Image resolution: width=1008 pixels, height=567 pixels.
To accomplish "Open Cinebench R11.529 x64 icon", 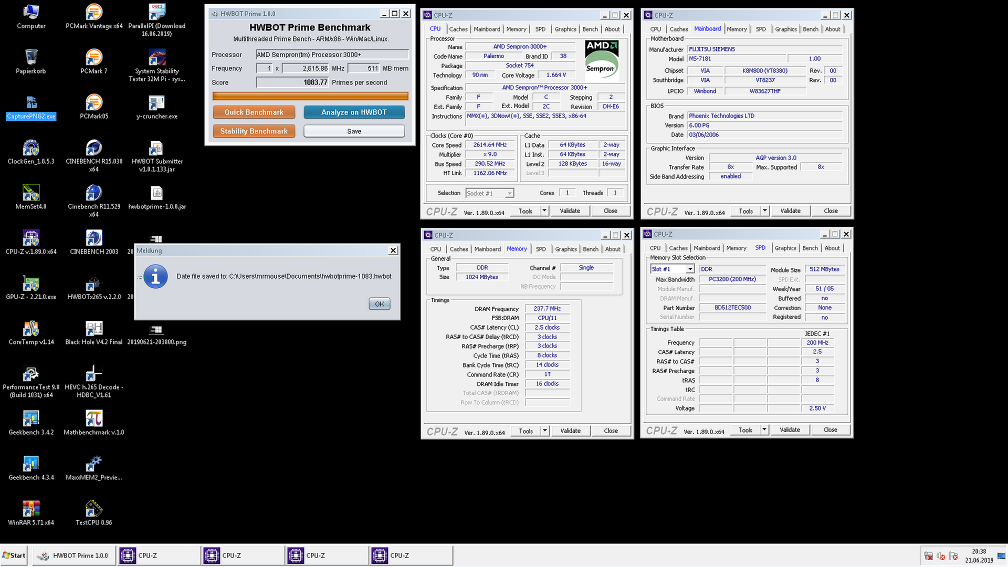I will click(94, 201).
